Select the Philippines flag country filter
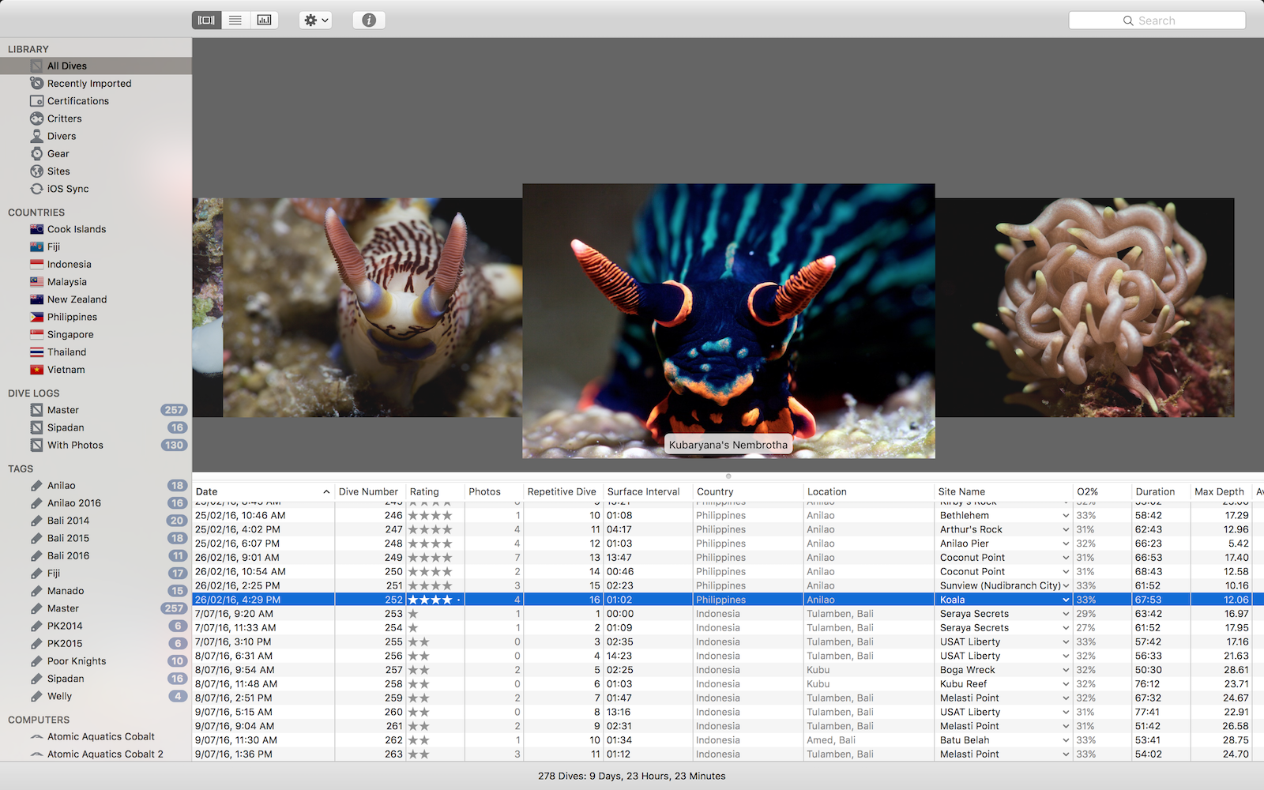 36,317
